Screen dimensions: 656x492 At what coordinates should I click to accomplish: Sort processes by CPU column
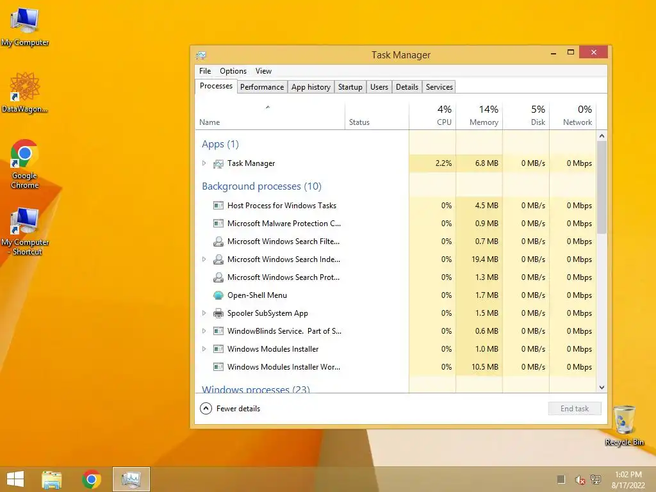point(432,115)
